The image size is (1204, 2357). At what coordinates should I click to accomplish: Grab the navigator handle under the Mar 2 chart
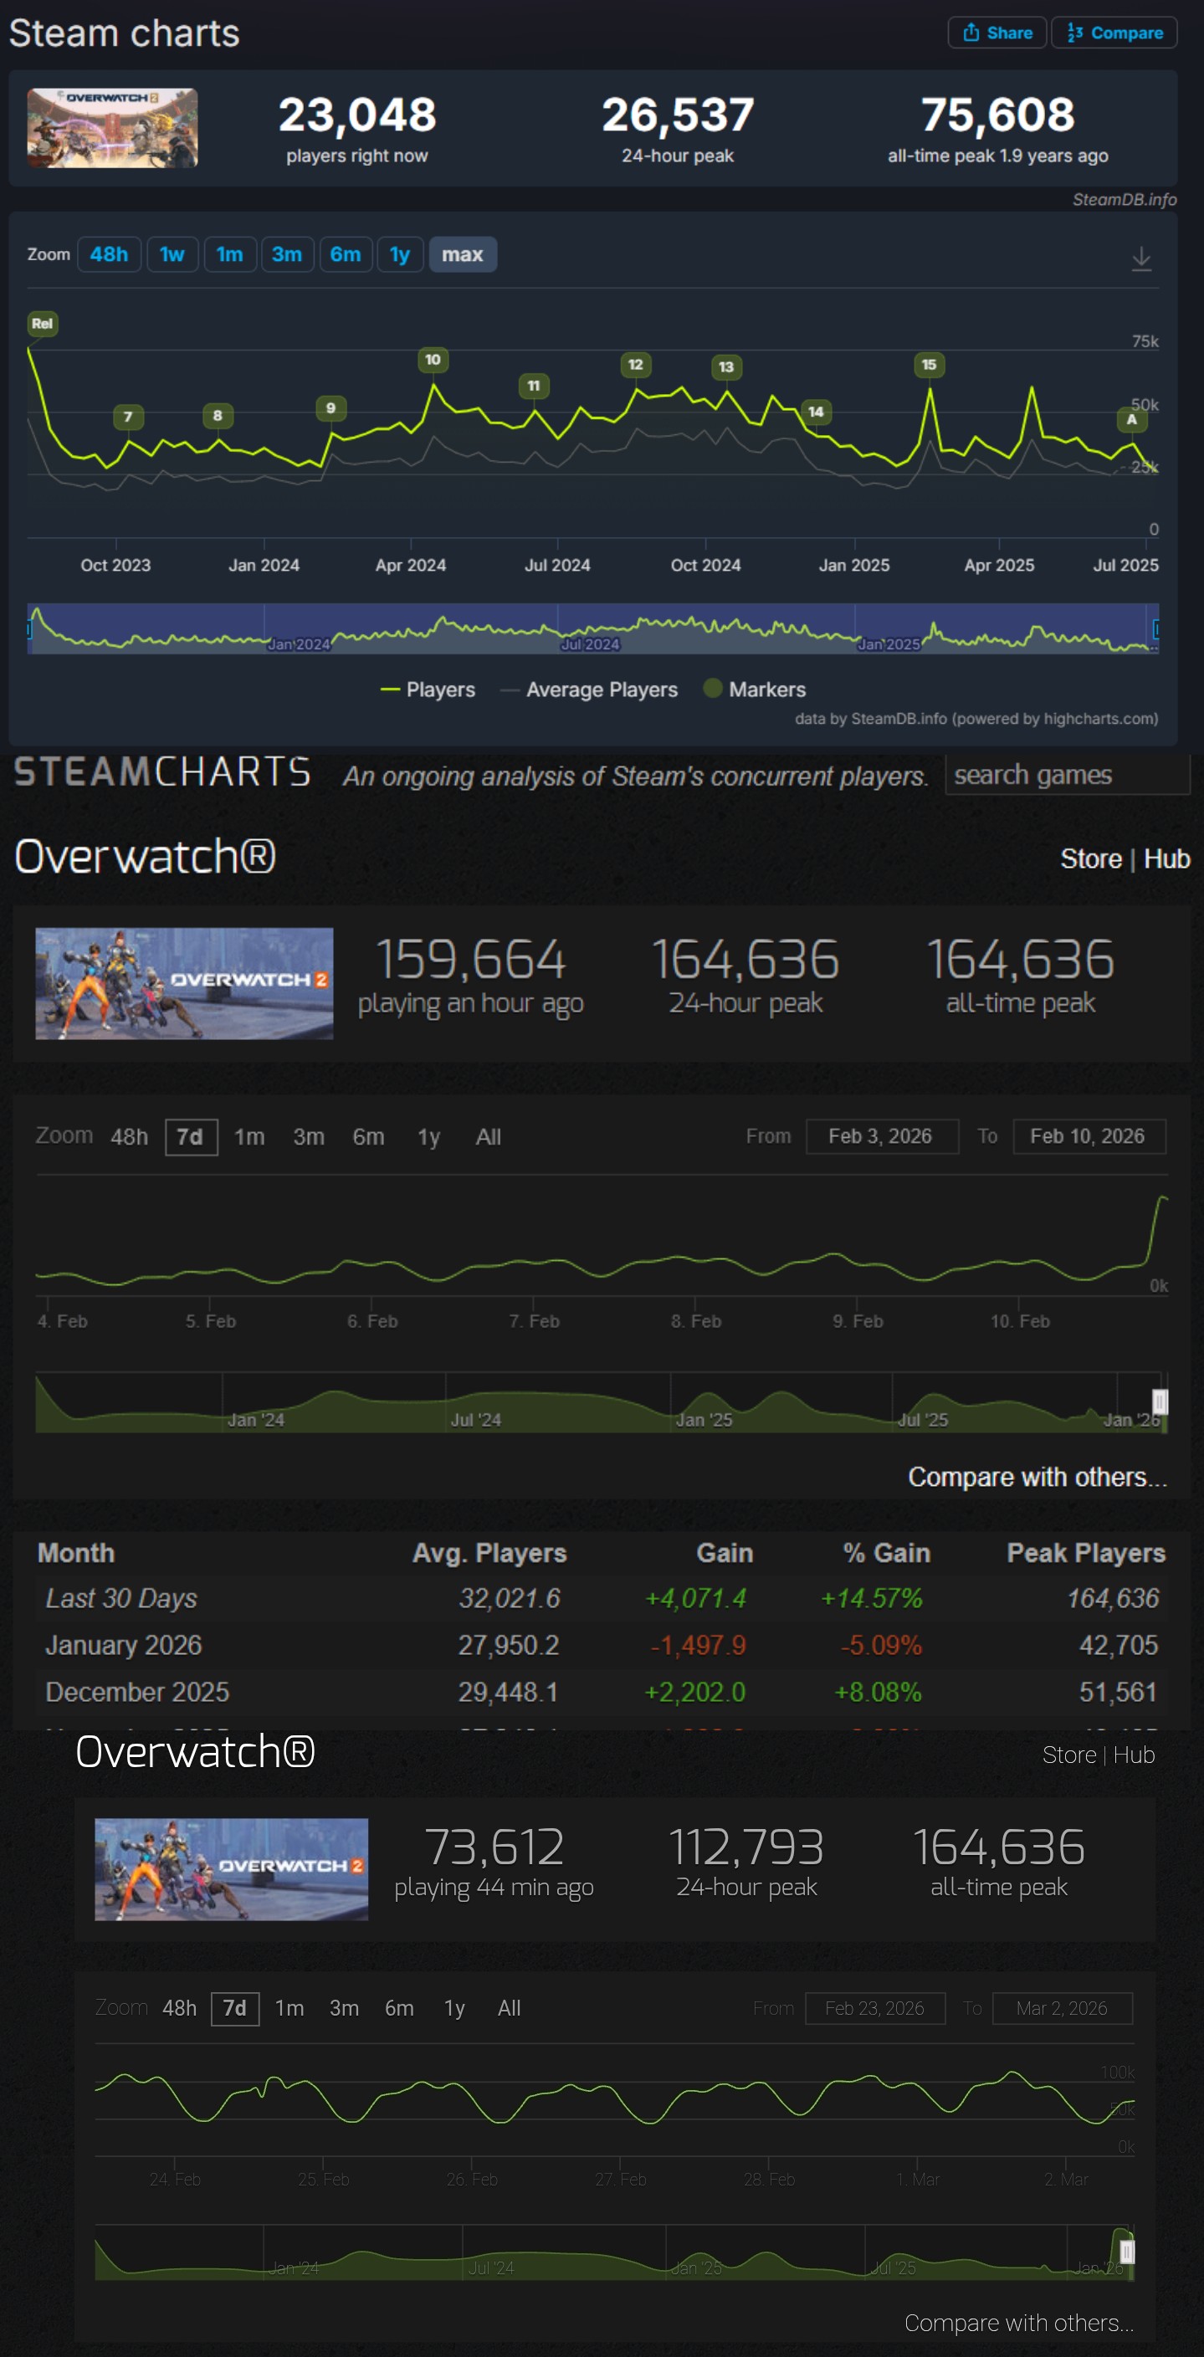click(1127, 2252)
